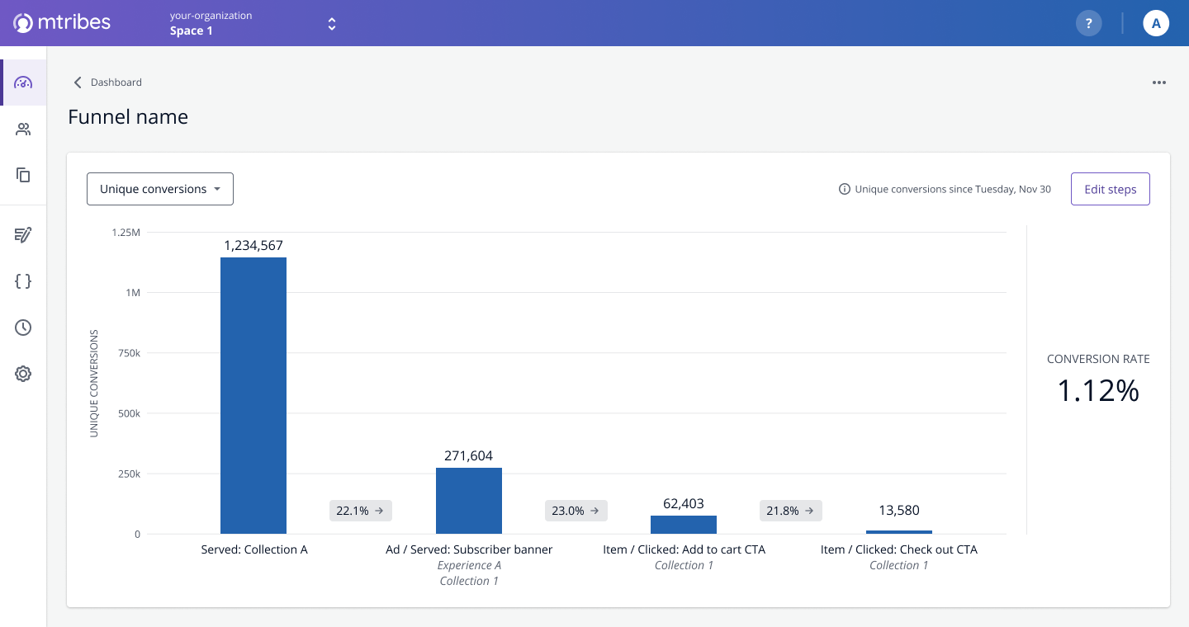Open the Dashboard gauge icon in sidebar

click(x=23, y=82)
